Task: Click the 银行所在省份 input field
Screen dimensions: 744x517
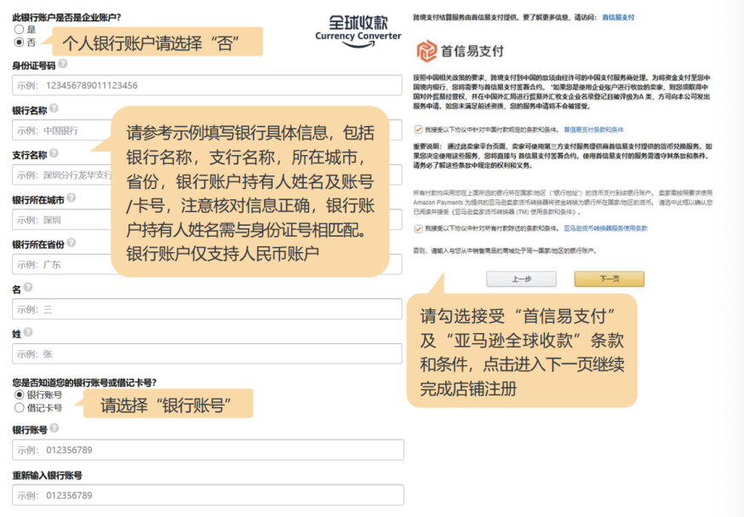Action: click(x=207, y=264)
